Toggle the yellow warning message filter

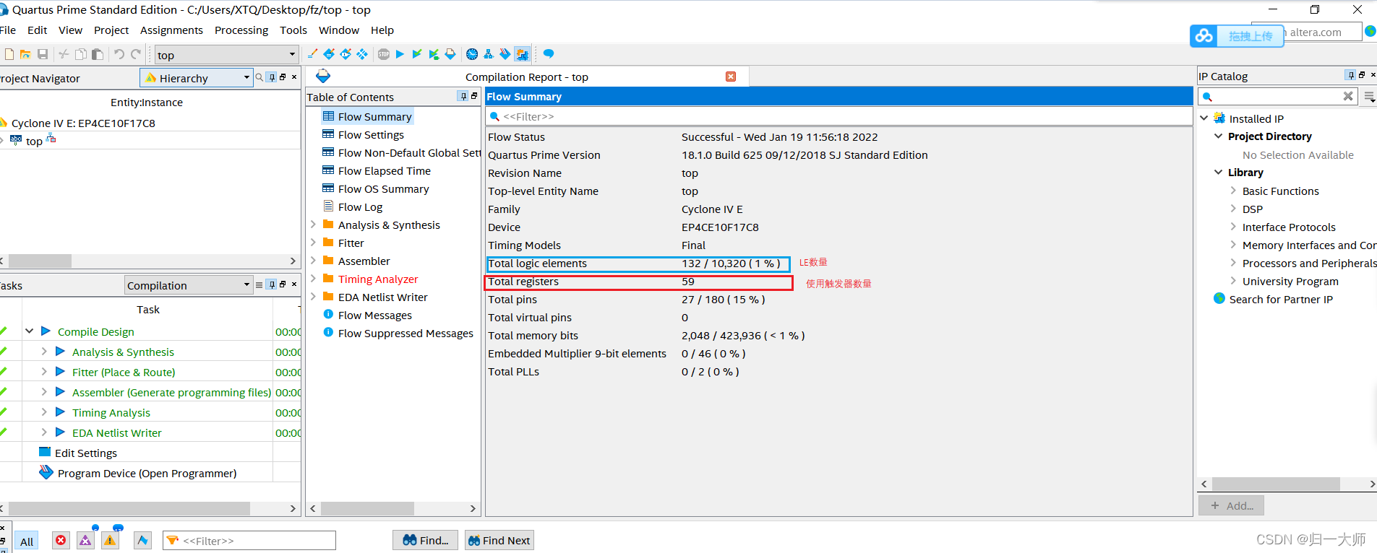pyautogui.click(x=110, y=540)
